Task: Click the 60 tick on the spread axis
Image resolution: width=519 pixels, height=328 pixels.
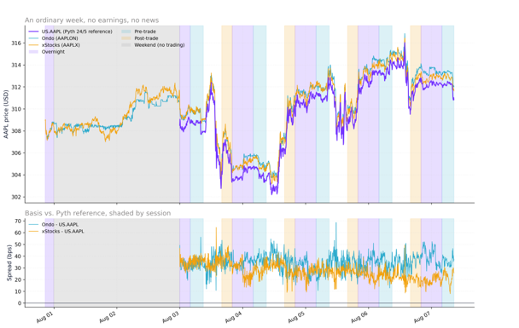Action: (18, 233)
